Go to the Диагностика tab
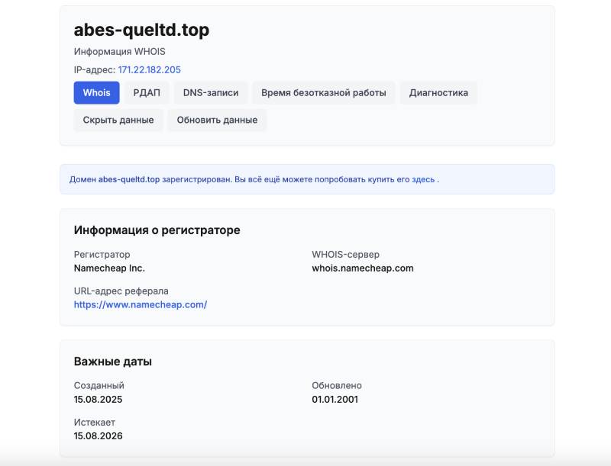Image resolution: width=611 pixels, height=466 pixels. tap(438, 93)
